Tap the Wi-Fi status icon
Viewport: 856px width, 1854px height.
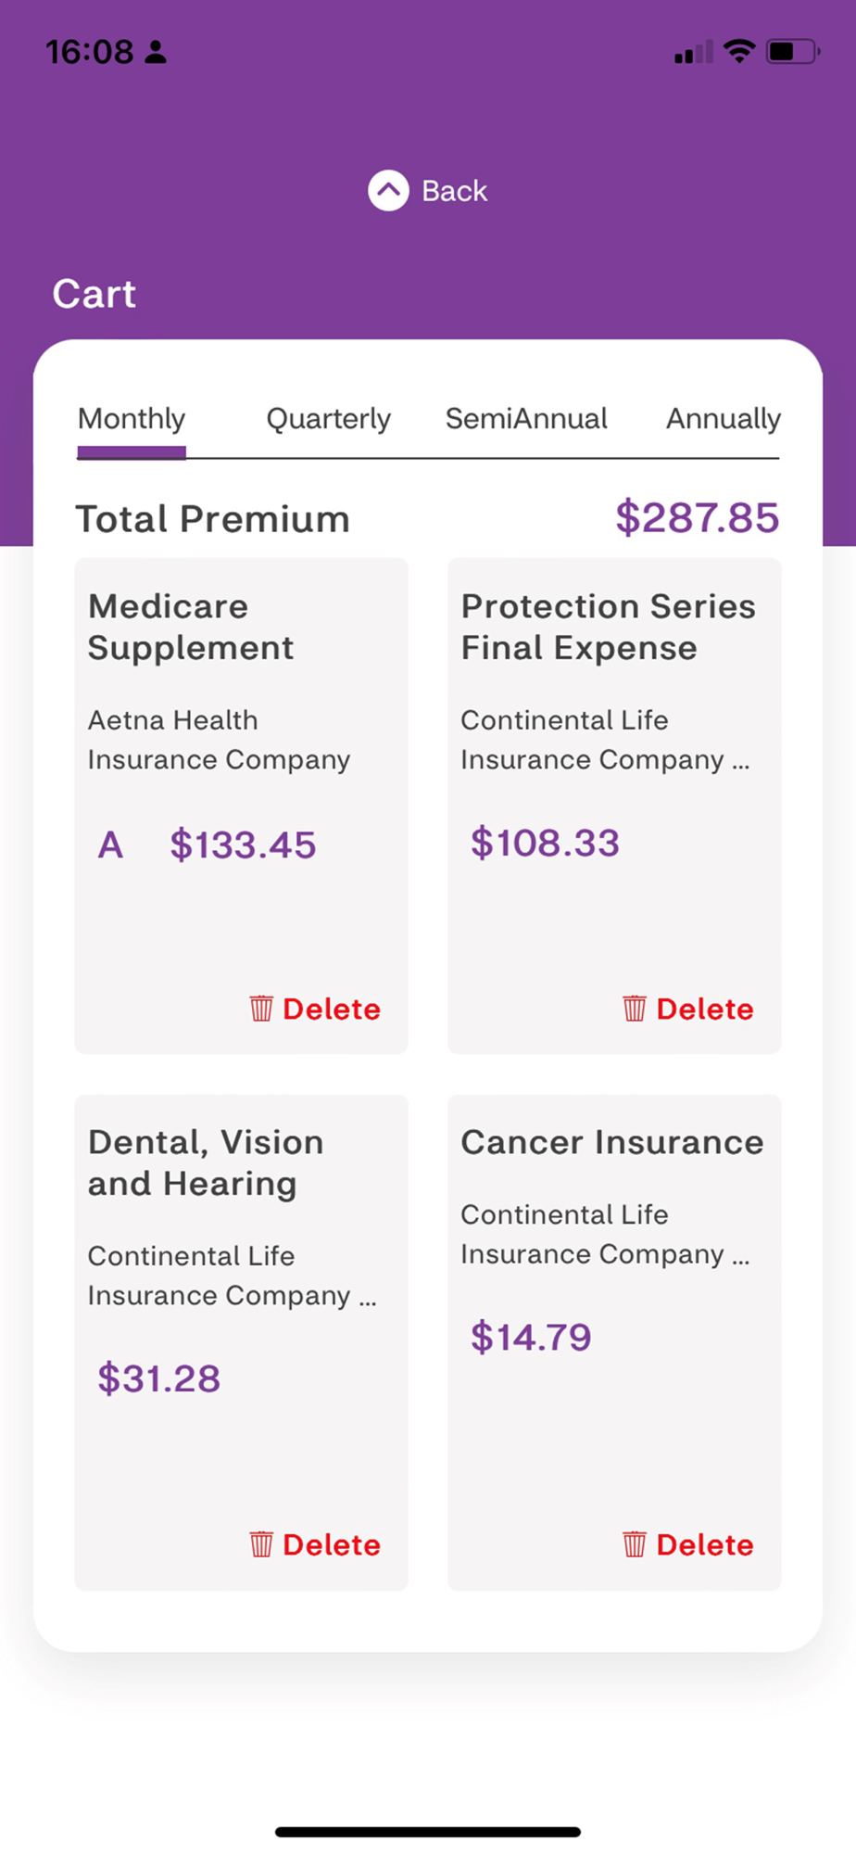point(738,51)
